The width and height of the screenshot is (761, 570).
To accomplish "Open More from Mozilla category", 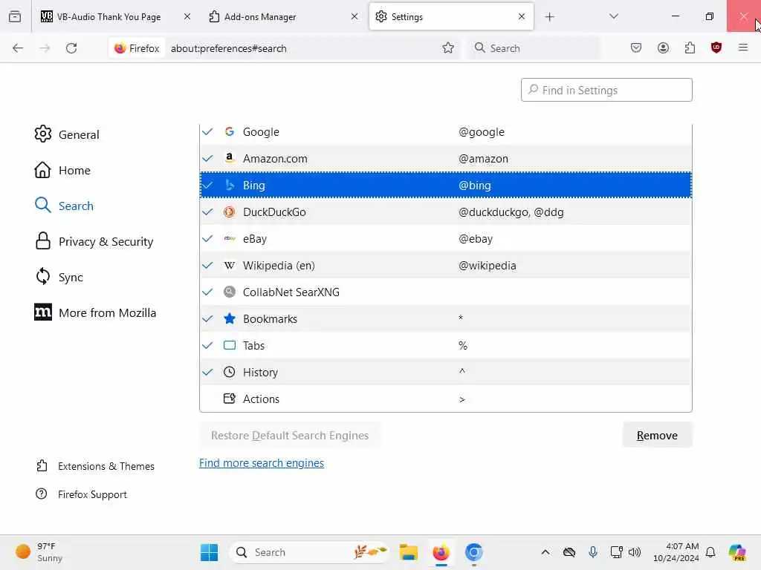I will [95, 312].
